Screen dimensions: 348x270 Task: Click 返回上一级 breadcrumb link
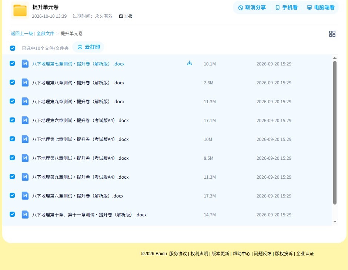point(22,34)
